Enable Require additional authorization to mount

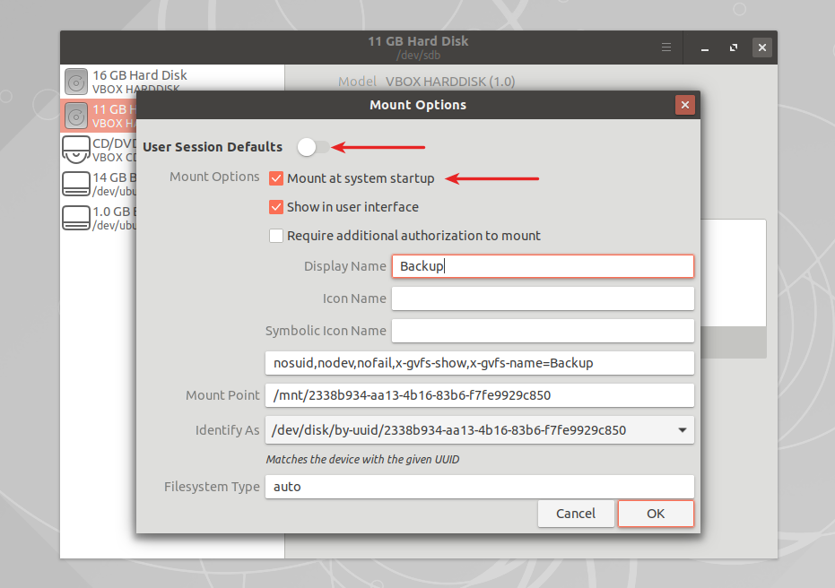[276, 236]
